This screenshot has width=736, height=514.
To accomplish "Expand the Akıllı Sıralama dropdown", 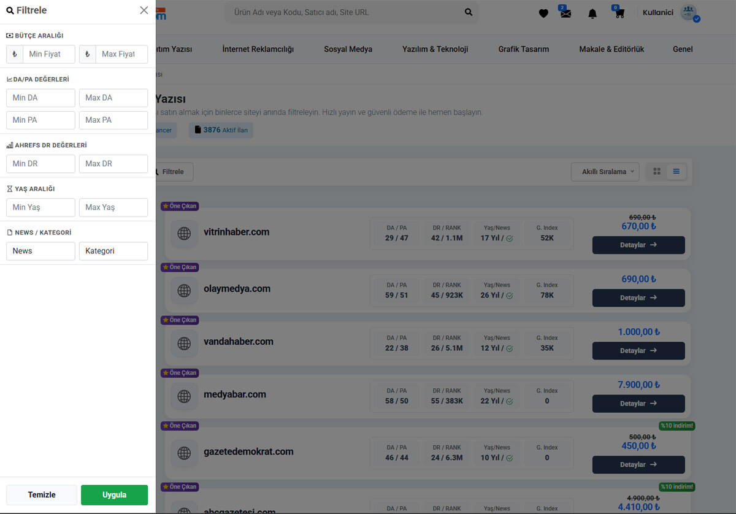I will pos(605,172).
